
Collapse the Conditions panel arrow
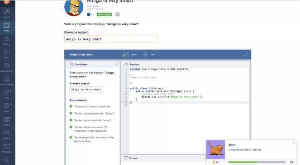117,64
